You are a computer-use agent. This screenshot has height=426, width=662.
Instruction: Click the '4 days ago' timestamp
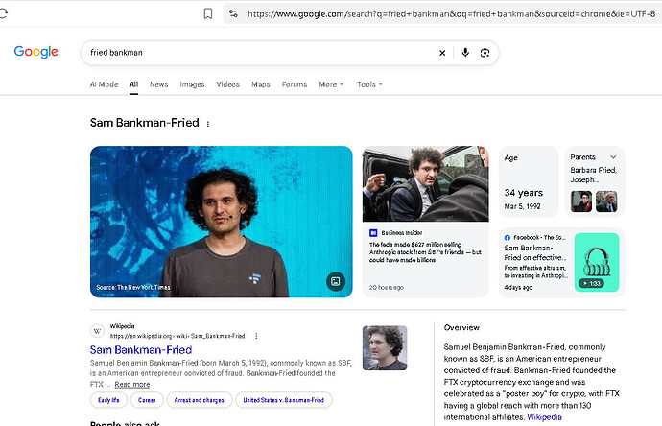coord(518,287)
